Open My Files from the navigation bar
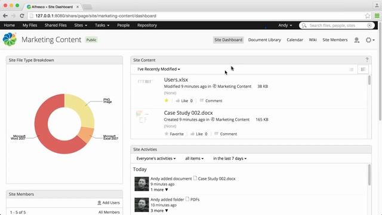382x215 pixels. coord(30,25)
